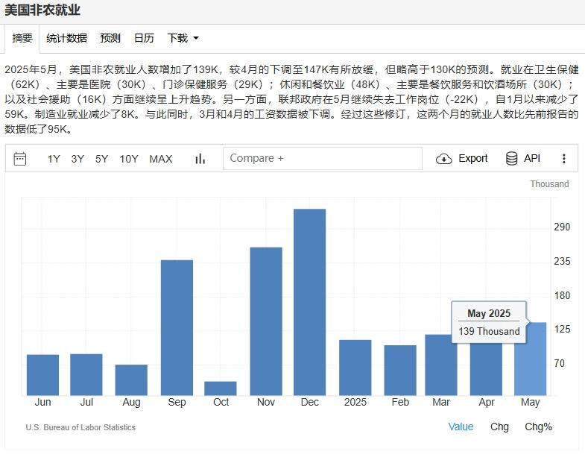This screenshot has height=472, width=585.
Task: Set the range to 10Y
Action: pyautogui.click(x=129, y=159)
